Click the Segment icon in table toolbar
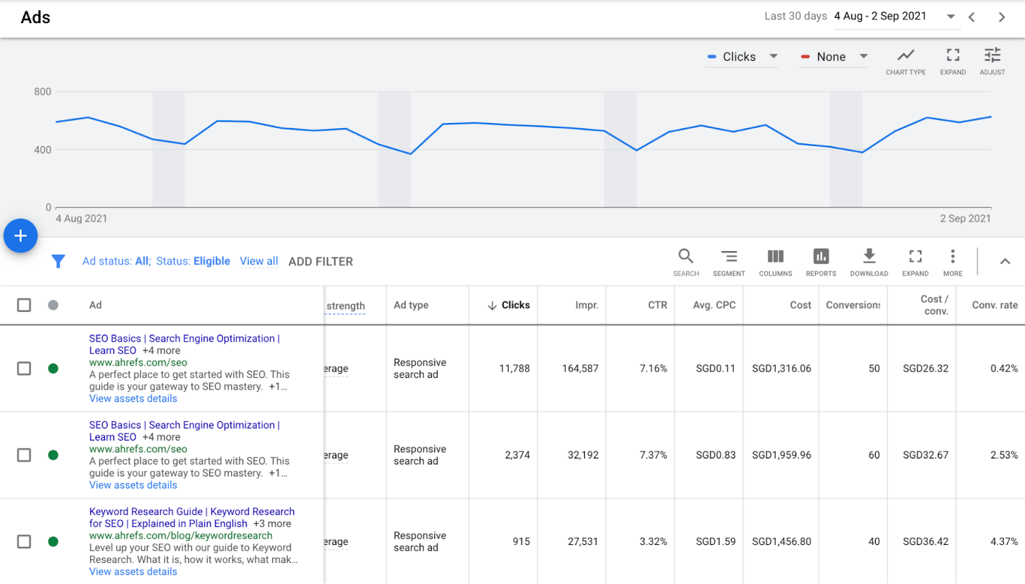 pyautogui.click(x=728, y=257)
